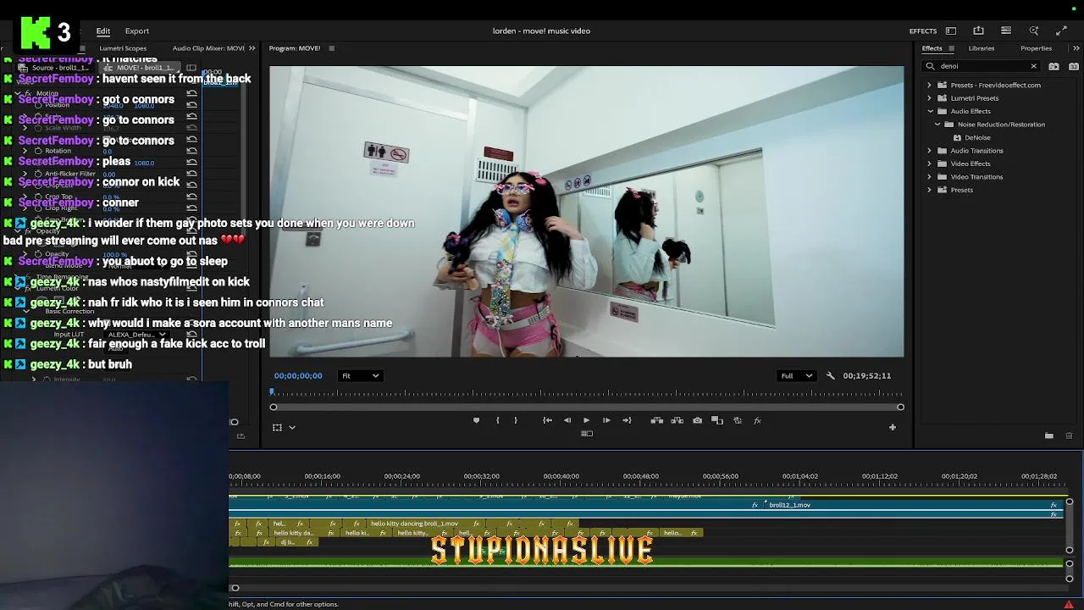Switch to the Export tab
This screenshot has height=610, width=1084.
tap(137, 31)
